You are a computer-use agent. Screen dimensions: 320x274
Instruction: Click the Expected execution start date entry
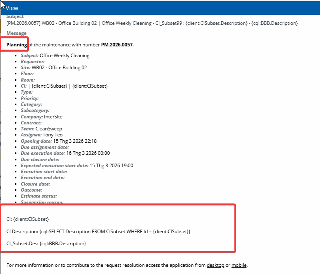pyautogui.click(x=77, y=166)
